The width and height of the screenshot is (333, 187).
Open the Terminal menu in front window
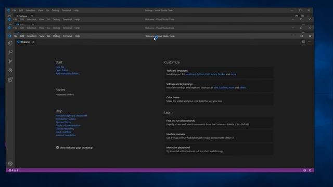tap(68, 36)
